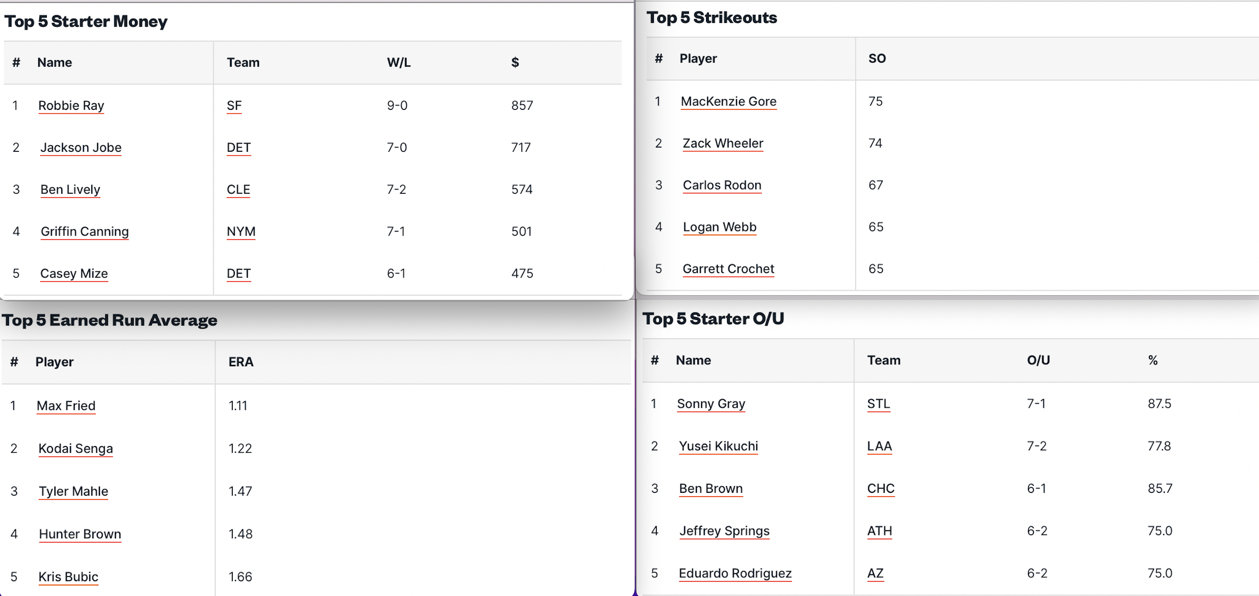The image size is (1259, 596).
Task: Open Eduardo Rodriguez's player page
Action: [x=735, y=574]
